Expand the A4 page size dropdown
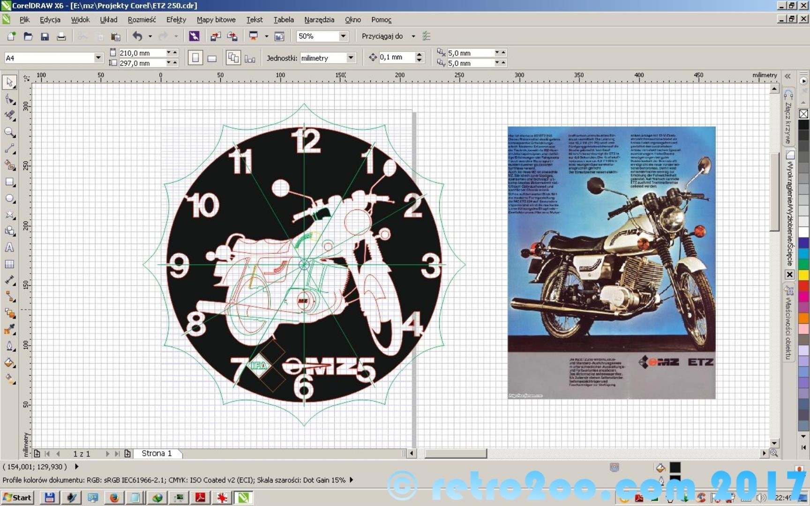 [x=98, y=58]
